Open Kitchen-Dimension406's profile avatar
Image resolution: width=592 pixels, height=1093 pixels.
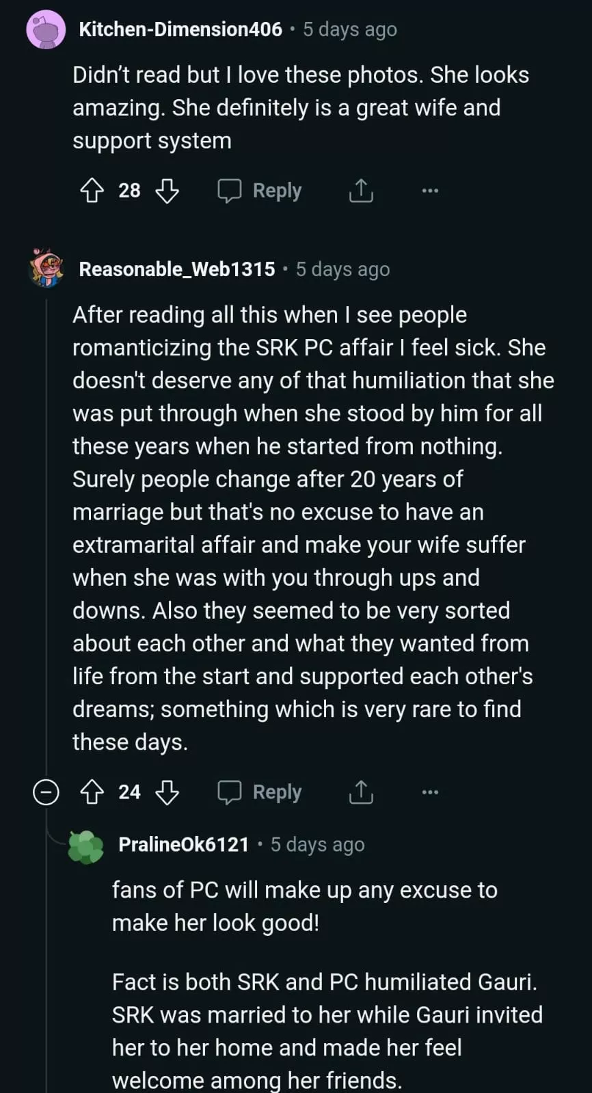pyautogui.click(x=46, y=30)
